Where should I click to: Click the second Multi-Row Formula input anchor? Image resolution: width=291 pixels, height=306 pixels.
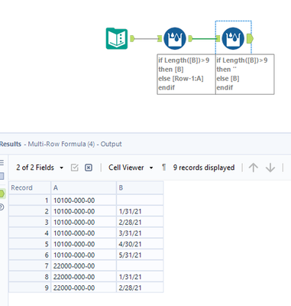(218, 38)
